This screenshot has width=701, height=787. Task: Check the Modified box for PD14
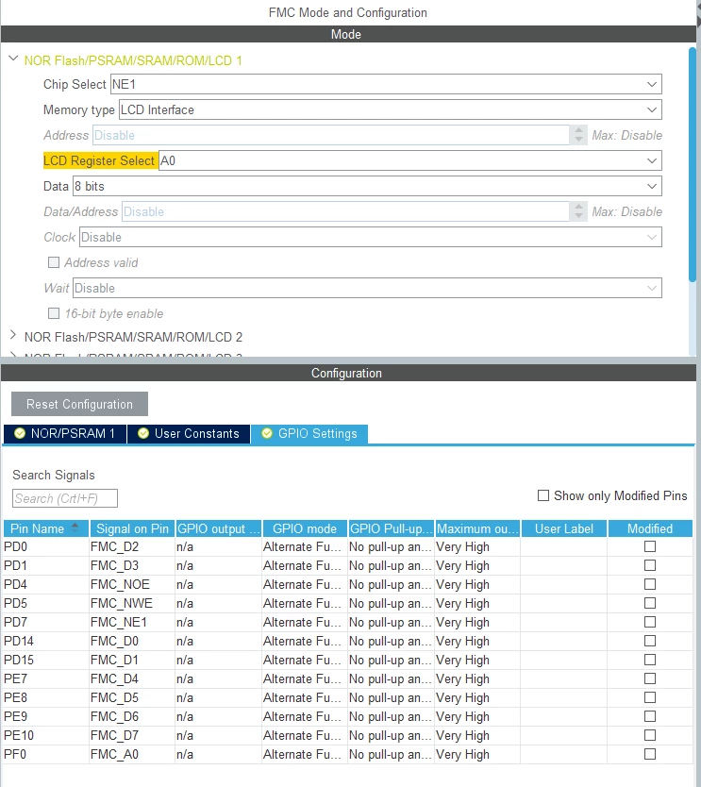click(650, 641)
